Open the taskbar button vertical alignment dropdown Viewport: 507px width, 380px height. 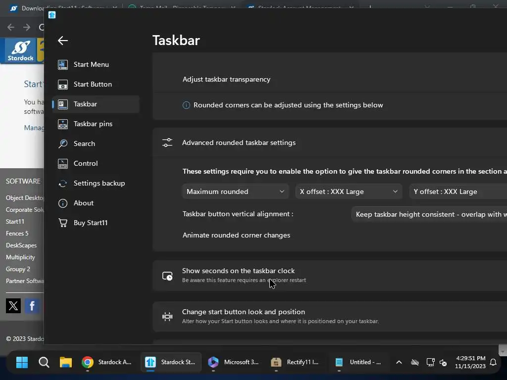[x=429, y=214]
